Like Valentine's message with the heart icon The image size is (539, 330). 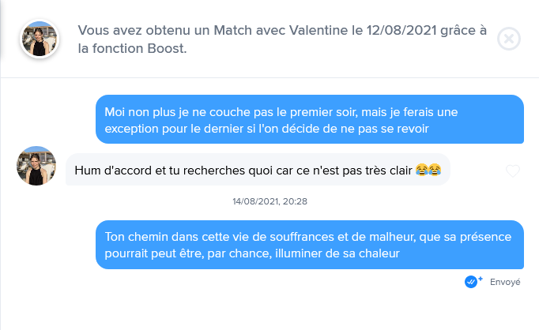[513, 171]
